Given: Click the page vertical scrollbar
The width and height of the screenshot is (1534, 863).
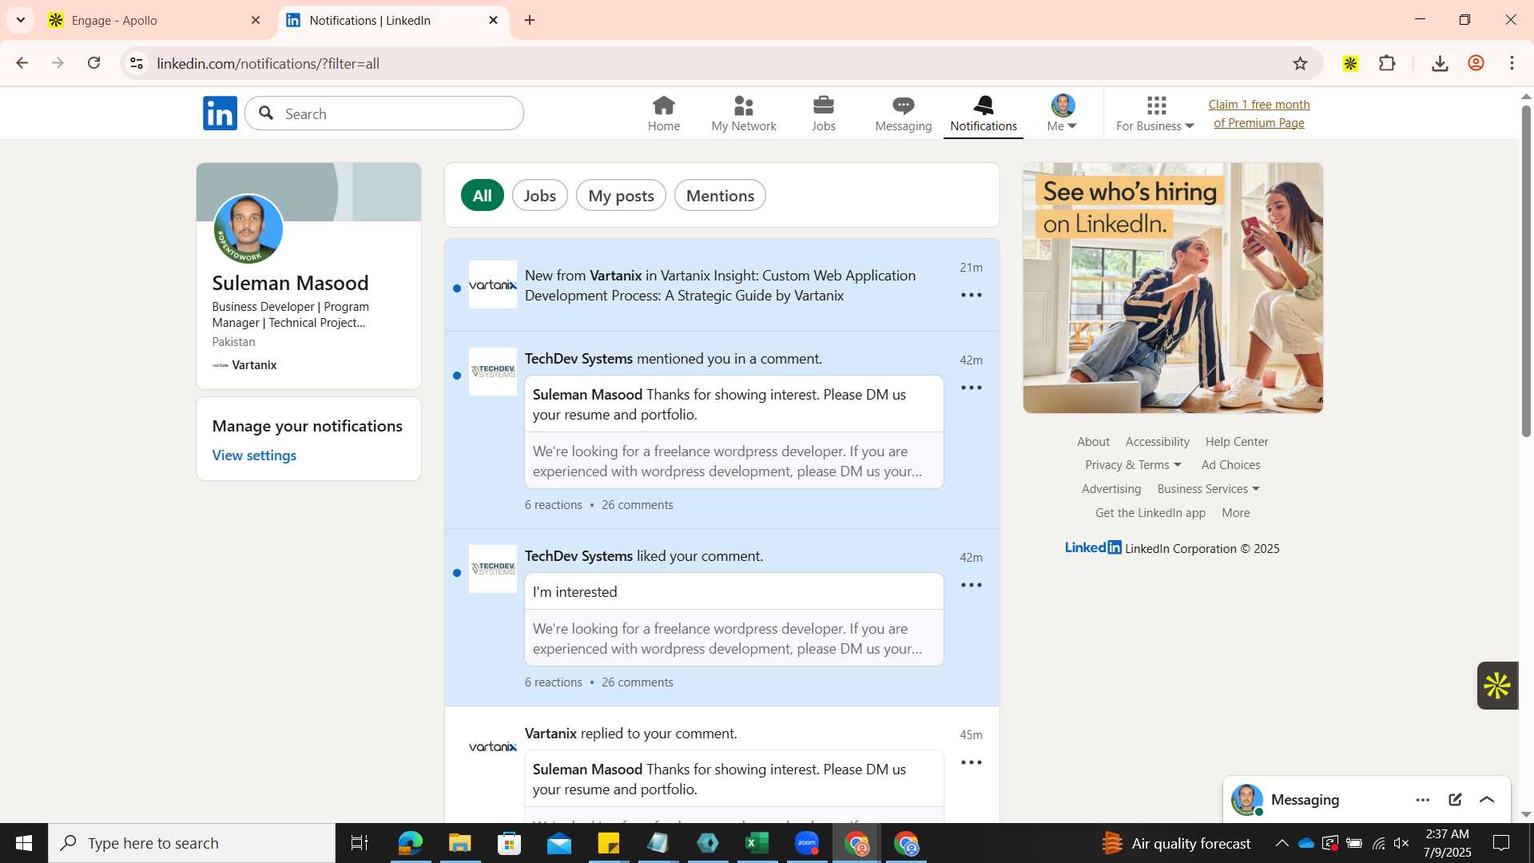Looking at the screenshot, I should tap(1526, 272).
